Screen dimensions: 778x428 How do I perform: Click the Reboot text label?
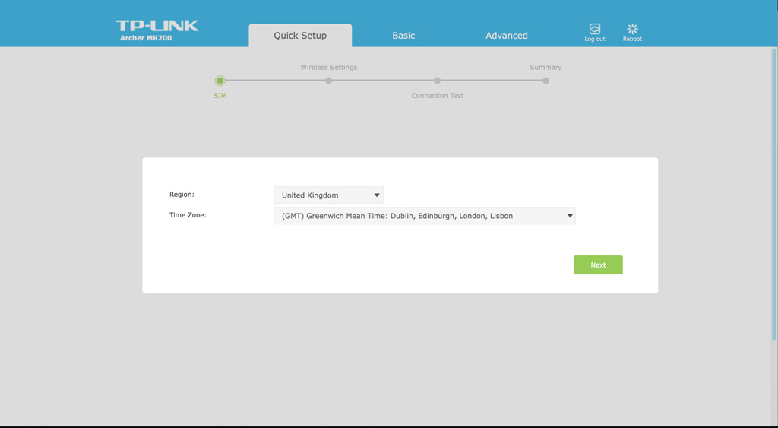632,40
